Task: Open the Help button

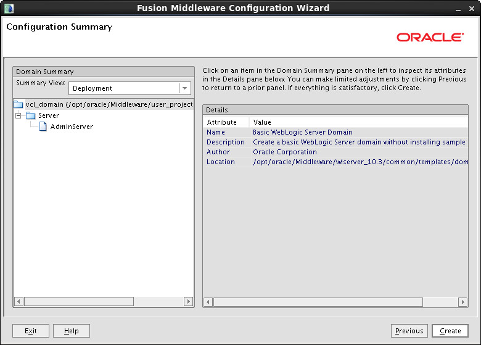Action: [x=72, y=331]
